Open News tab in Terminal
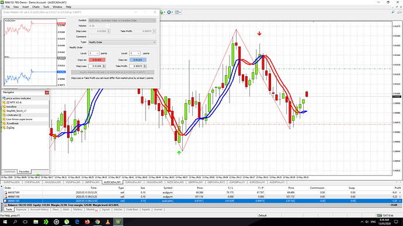 click(x=55, y=210)
